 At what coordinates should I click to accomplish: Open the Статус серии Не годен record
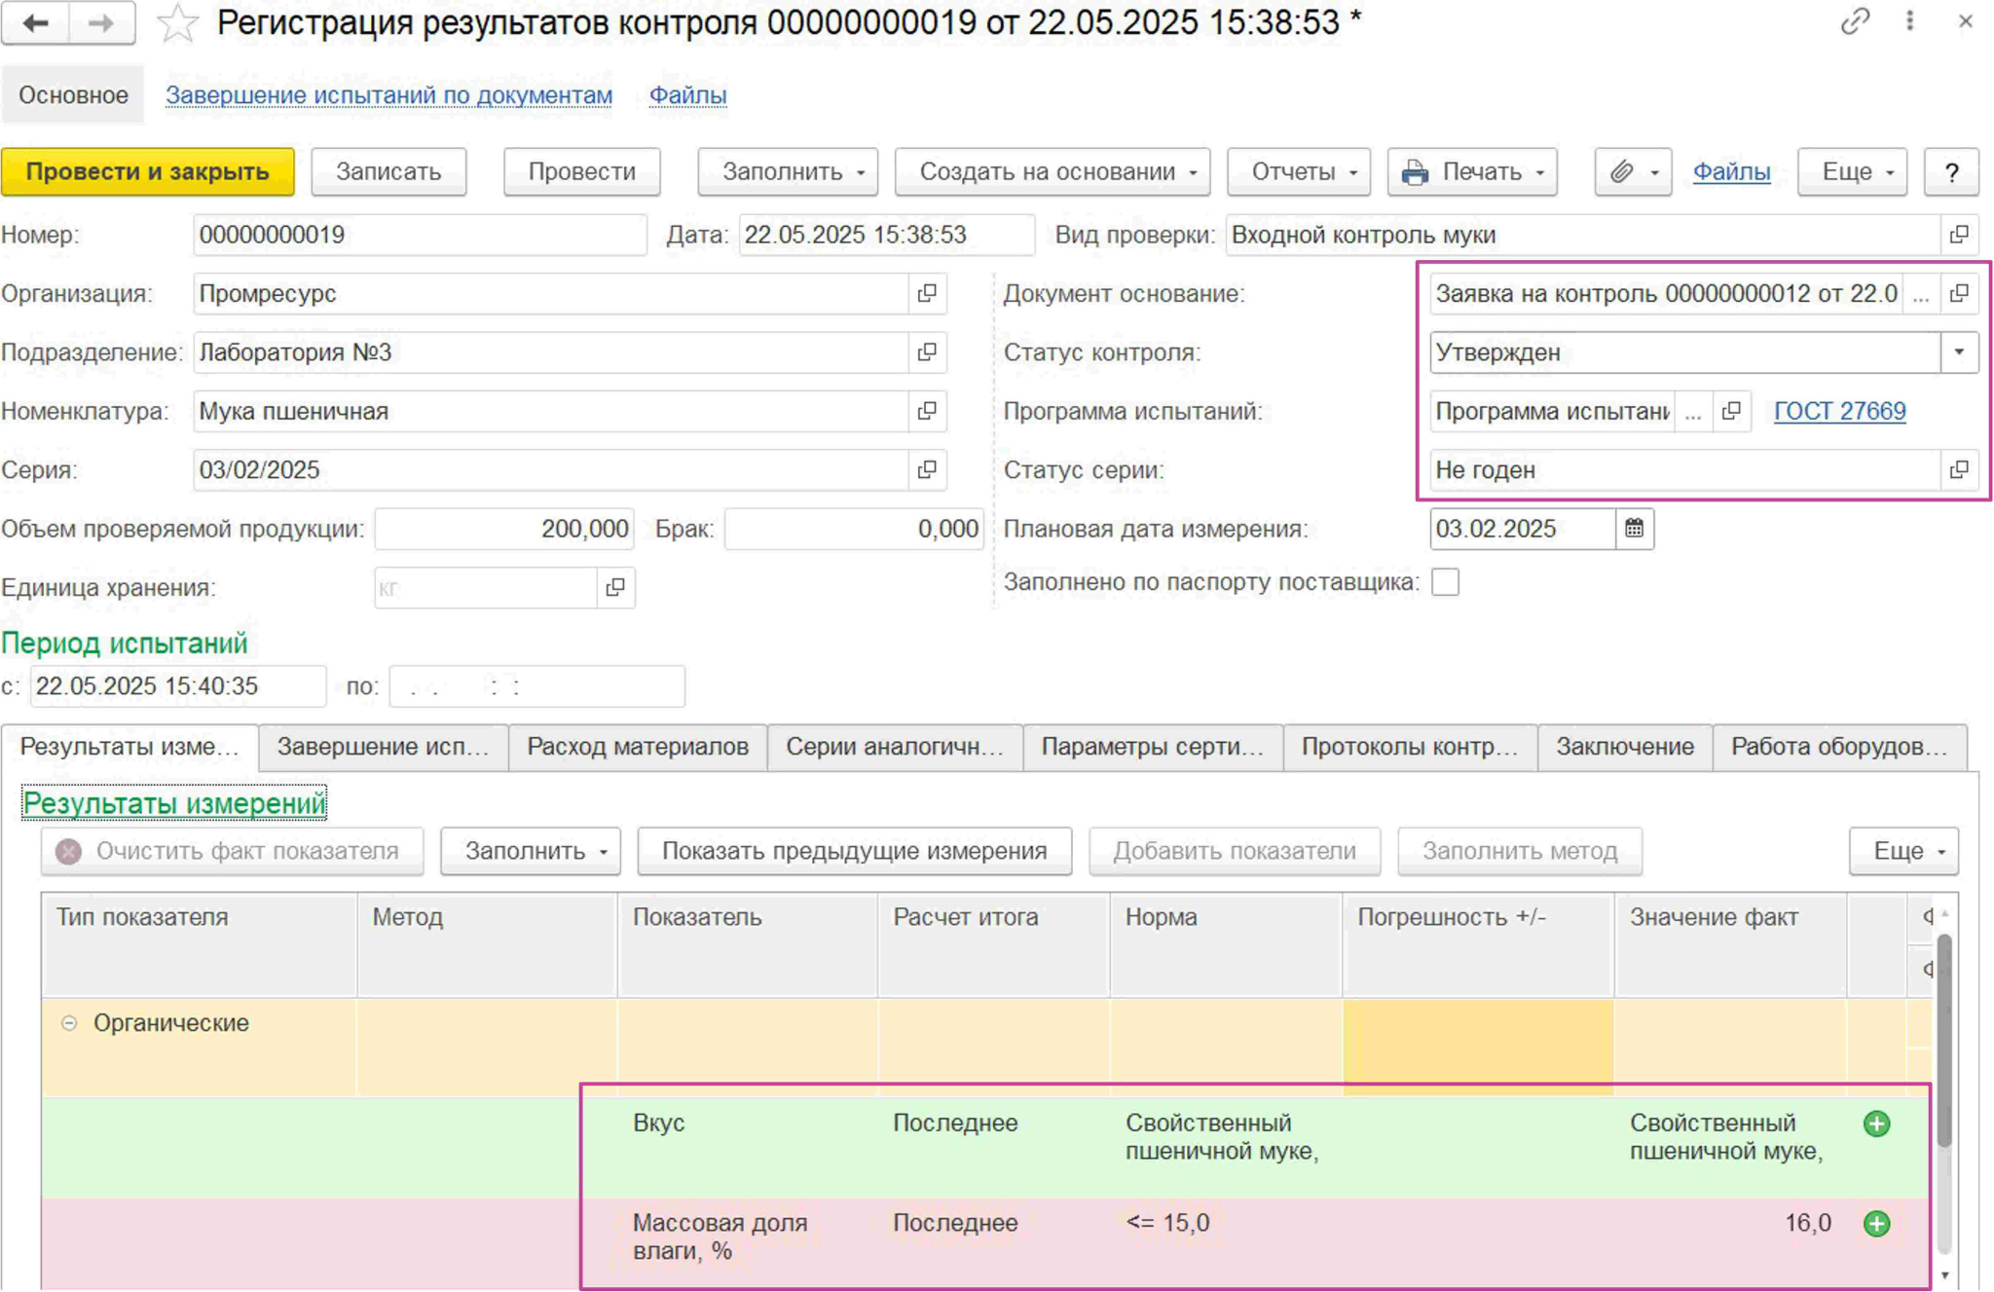click(1959, 470)
